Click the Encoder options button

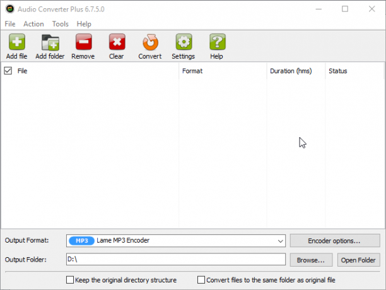tap(335, 241)
